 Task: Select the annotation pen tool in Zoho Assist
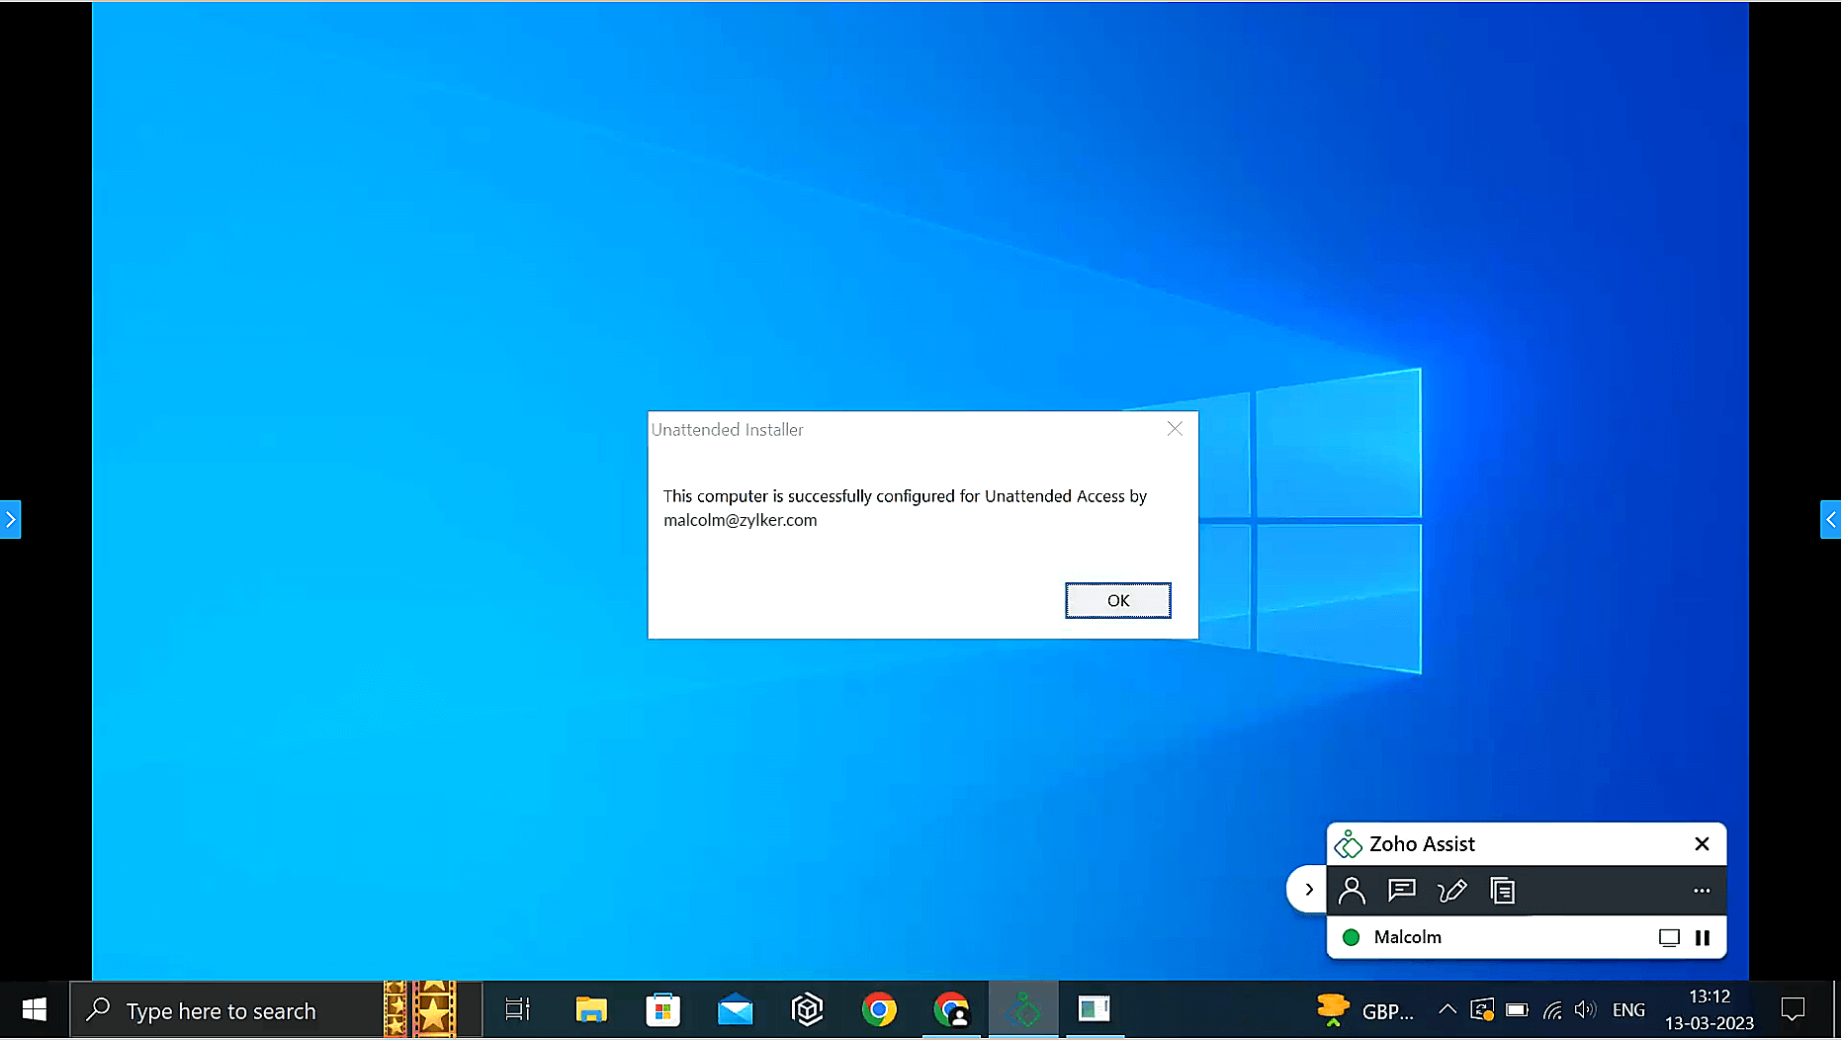(1451, 891)
